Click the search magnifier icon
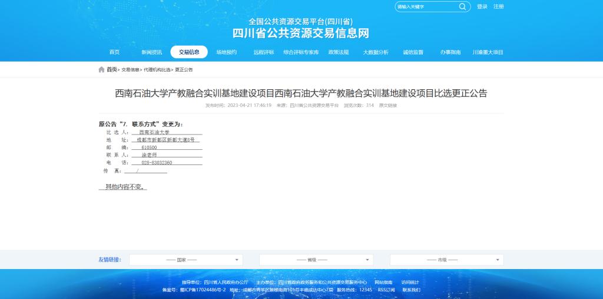This screenshot has height=299, width=603. click(462, 6)
